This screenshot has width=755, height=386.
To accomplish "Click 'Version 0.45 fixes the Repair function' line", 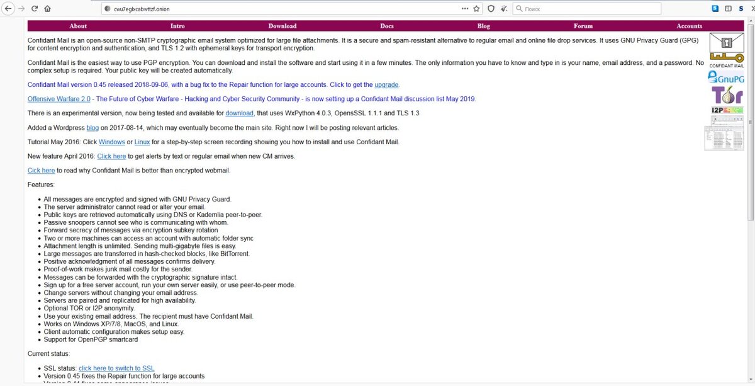I will [124, 376].
